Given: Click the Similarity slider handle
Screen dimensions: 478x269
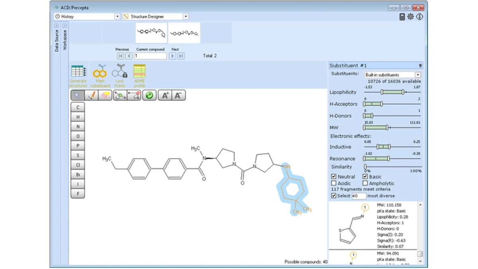Looking at the screenshot, I should tap(365, 167).
